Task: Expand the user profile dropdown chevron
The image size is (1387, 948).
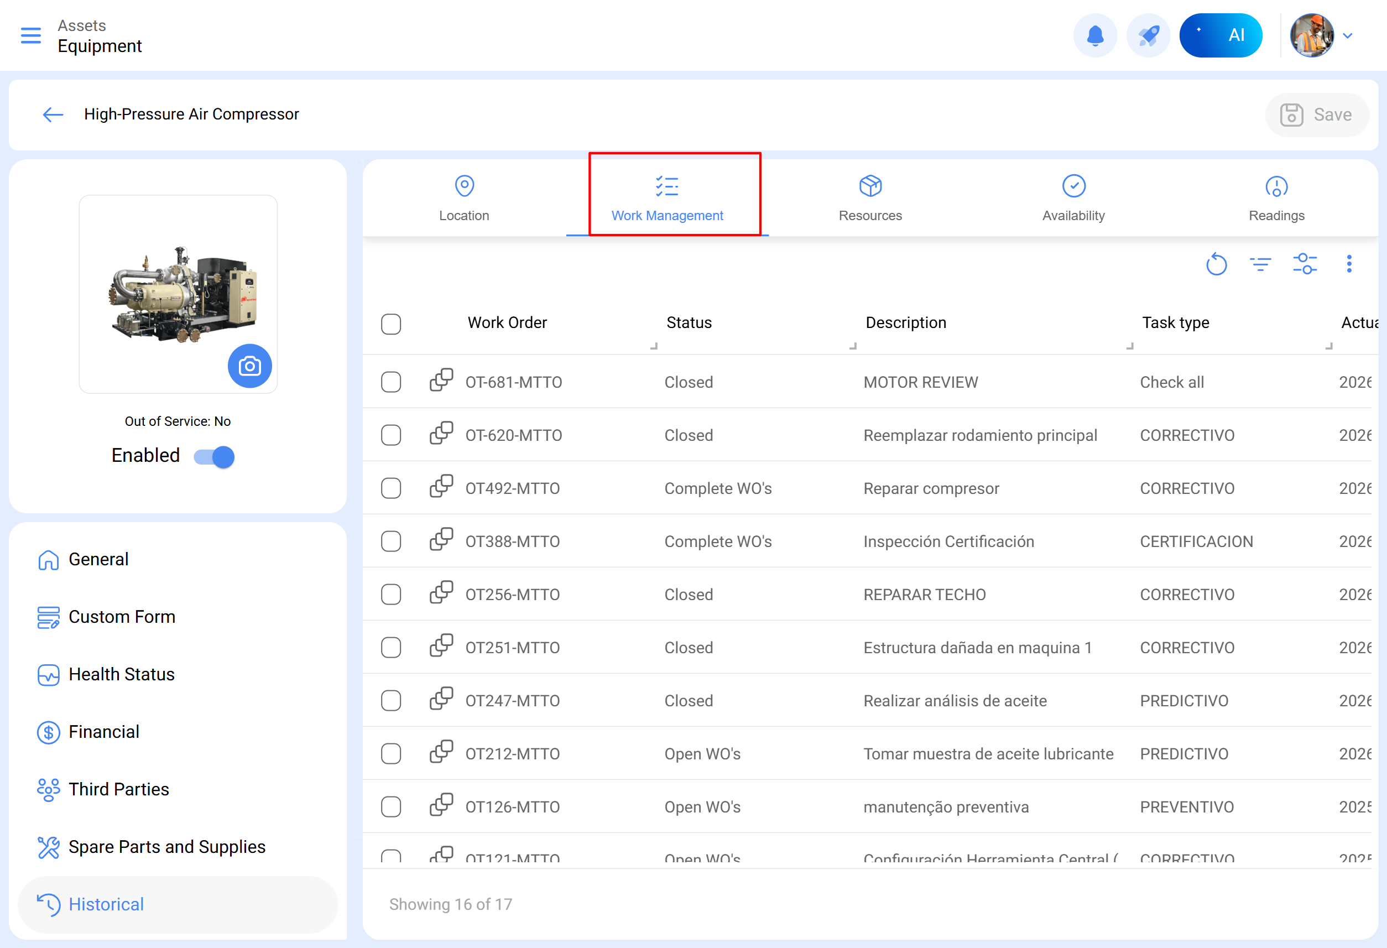Action: pyautogui.click(x=1347, y=36)
